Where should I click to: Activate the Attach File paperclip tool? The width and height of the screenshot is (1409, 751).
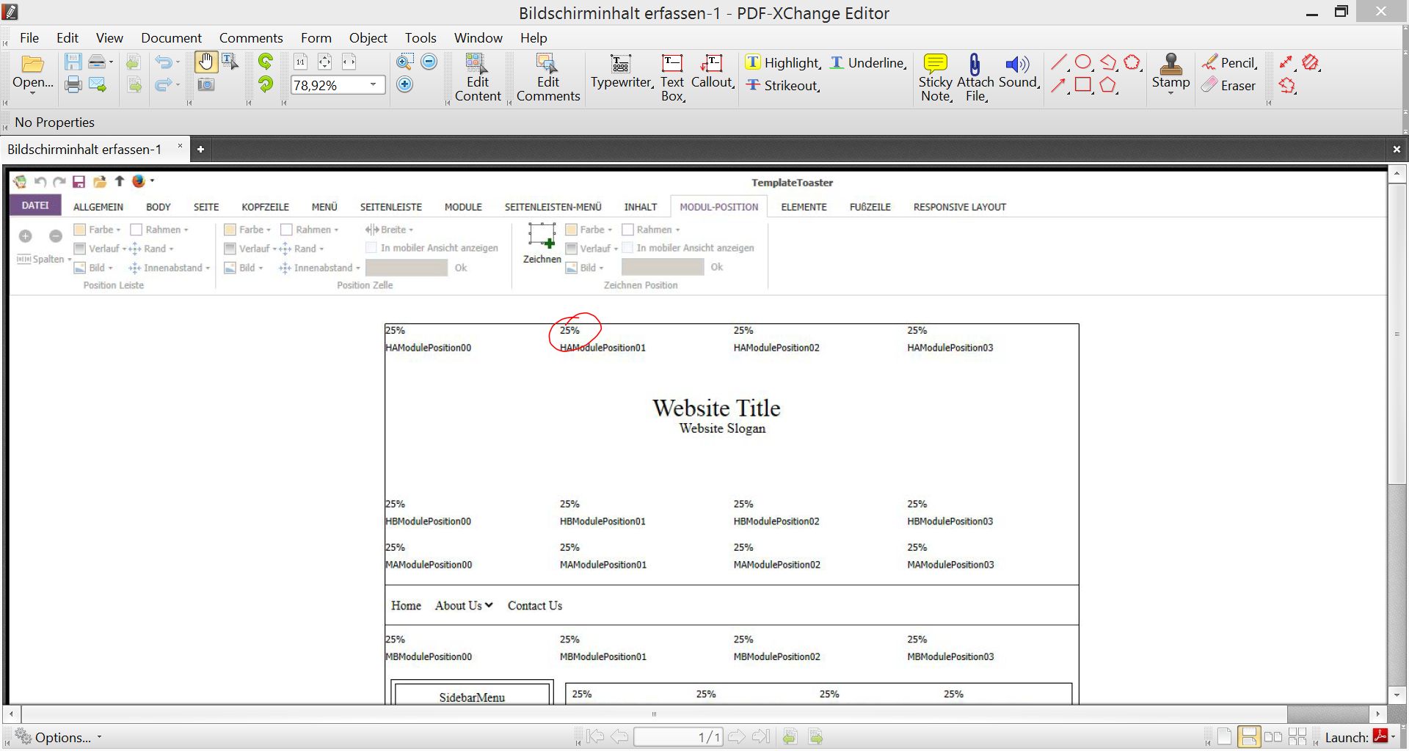click(x=975, y=77)
